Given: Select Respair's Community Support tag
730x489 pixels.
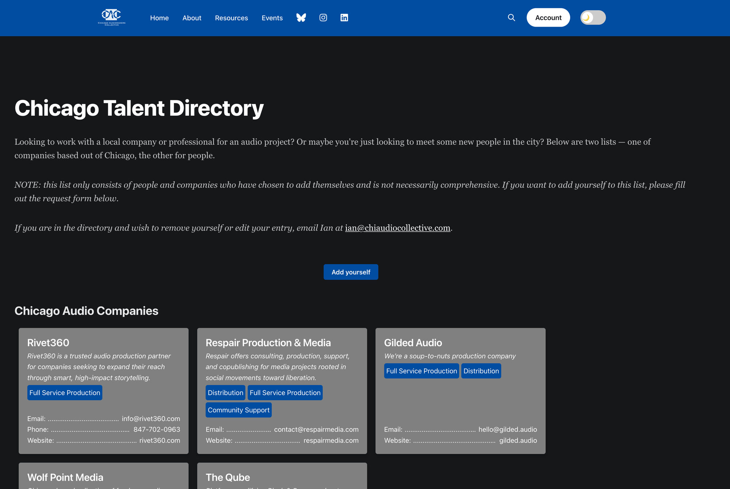Looking at the screenshot, I should pyautogui.click(x=238, y=410).
